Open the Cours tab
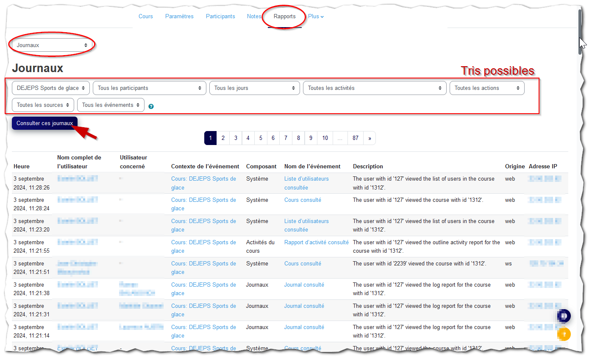 tap(146, 17)
